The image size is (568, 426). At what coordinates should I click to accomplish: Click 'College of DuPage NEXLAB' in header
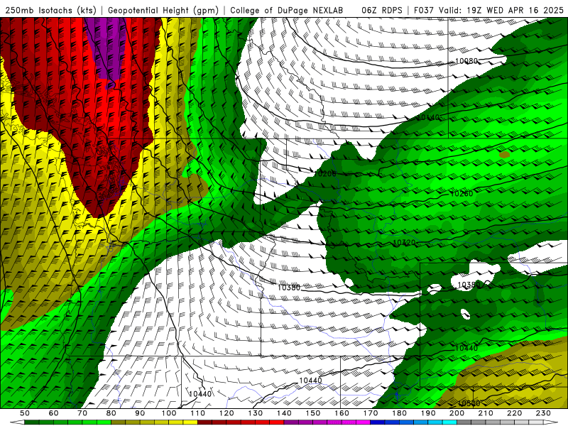[x=287, y=11]
